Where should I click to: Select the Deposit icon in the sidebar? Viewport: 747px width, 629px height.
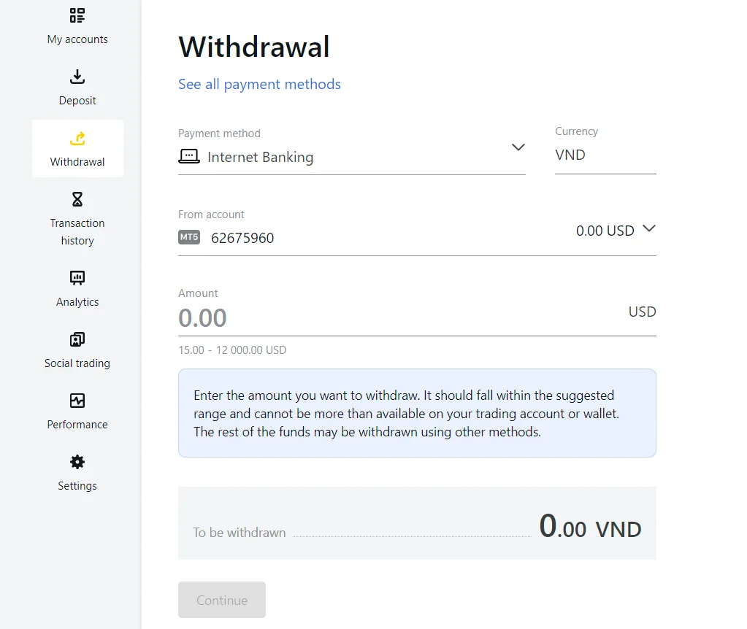[x=77, y=77]
